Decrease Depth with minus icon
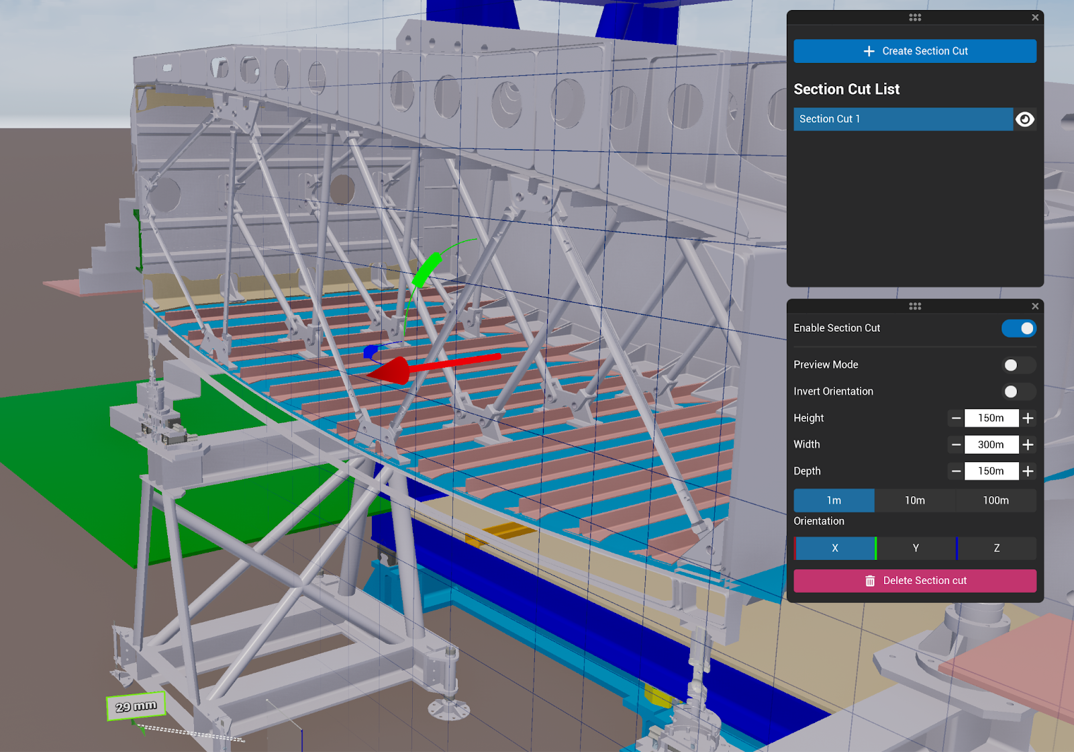The image size is (1074, 752). coord(956,471)
